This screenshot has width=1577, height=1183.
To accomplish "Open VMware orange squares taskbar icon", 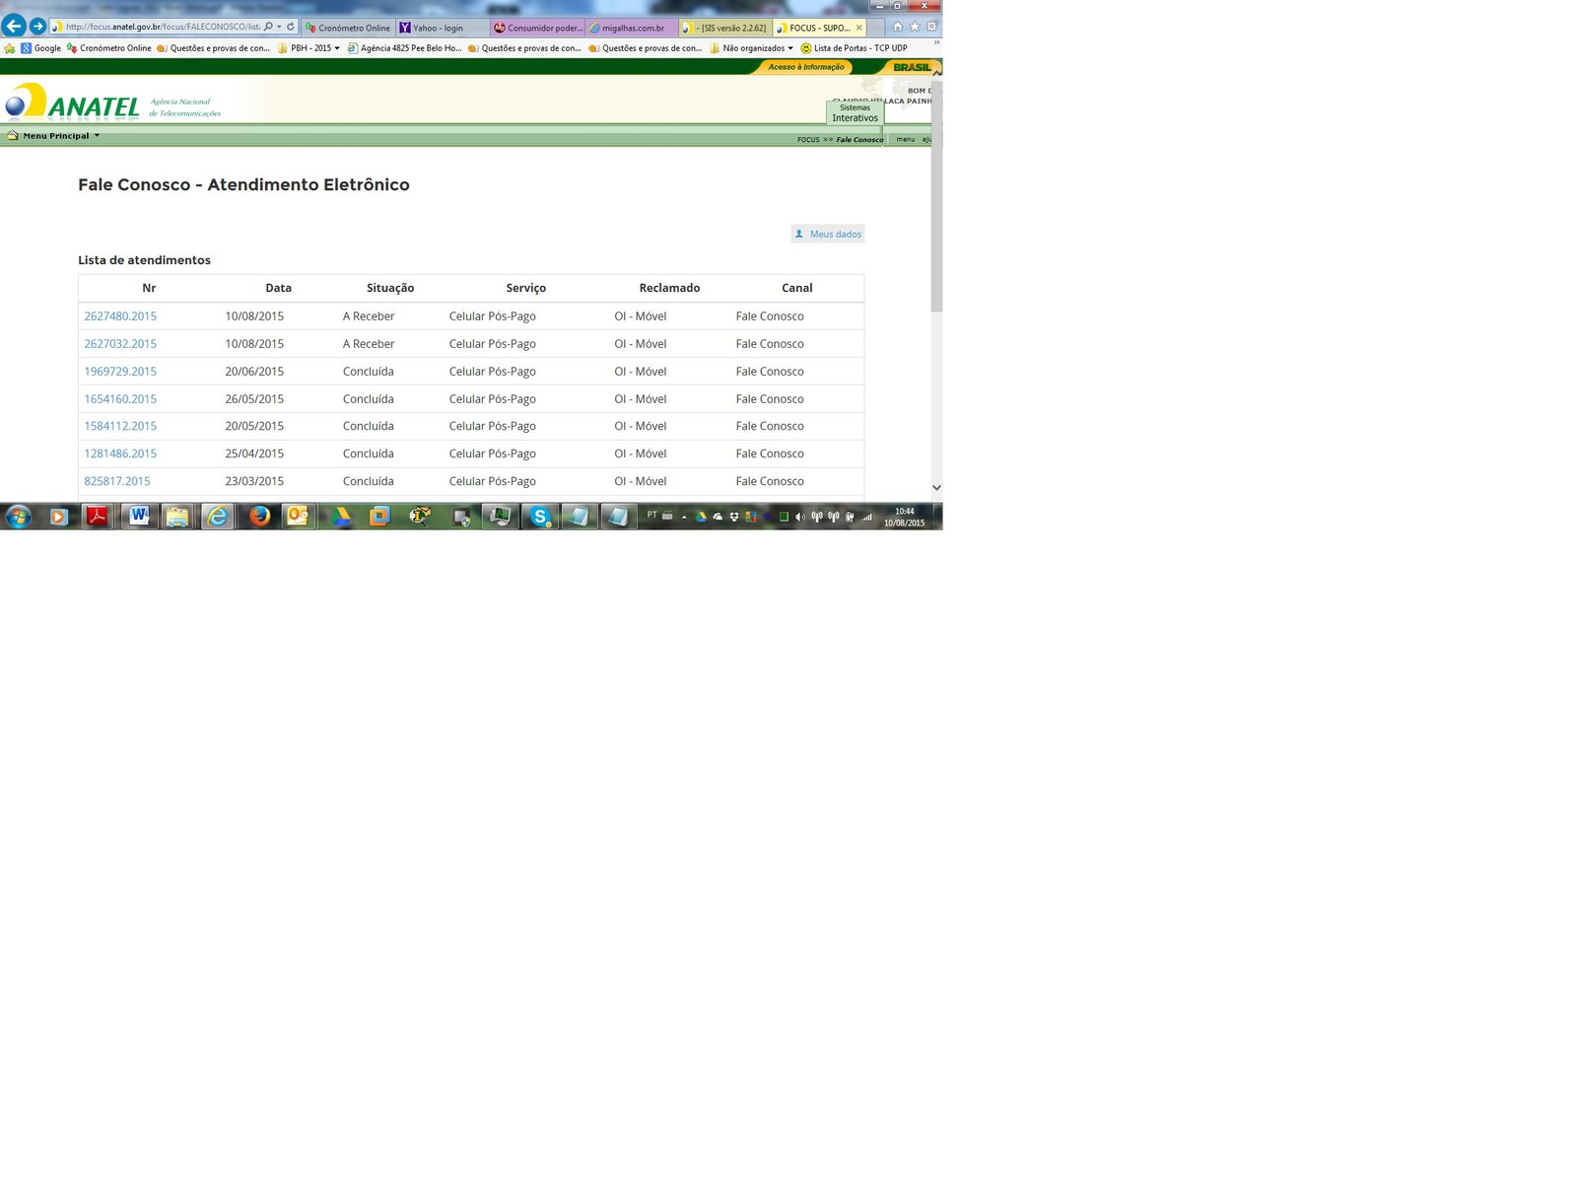I will point(379,516).
